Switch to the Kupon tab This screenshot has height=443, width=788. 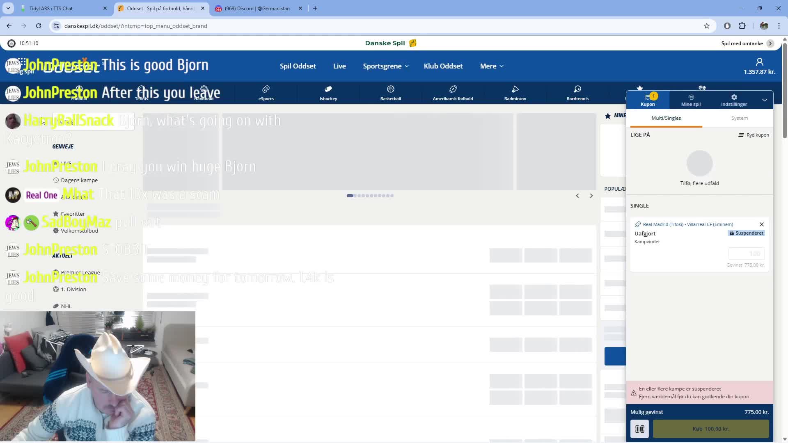[648, 100]
